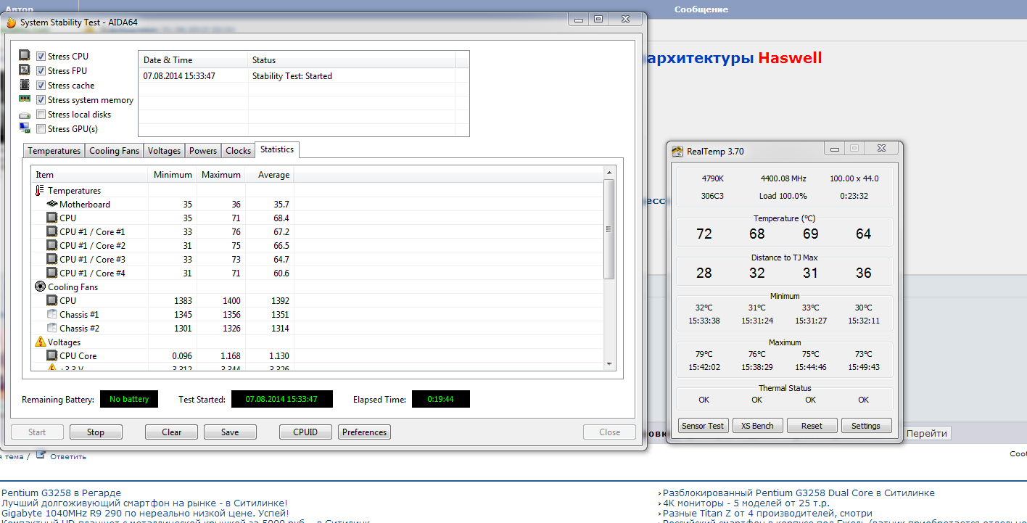Screen dimensions: 1027x523
Task: Enable Stress local disks checkbox
Action: click(x=41, y=114)
